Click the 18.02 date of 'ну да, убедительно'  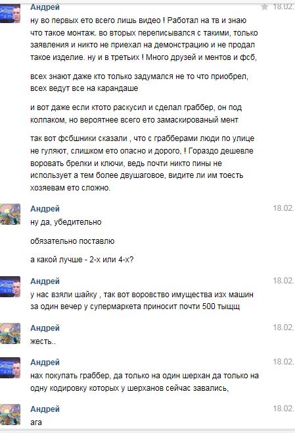click(284, 208)
